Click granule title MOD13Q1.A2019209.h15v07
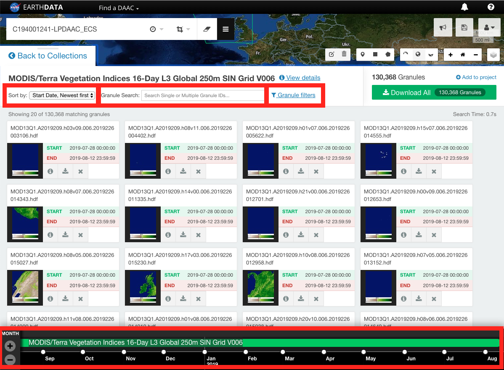The height and width of the screenshot is (370, 504). 416,132
